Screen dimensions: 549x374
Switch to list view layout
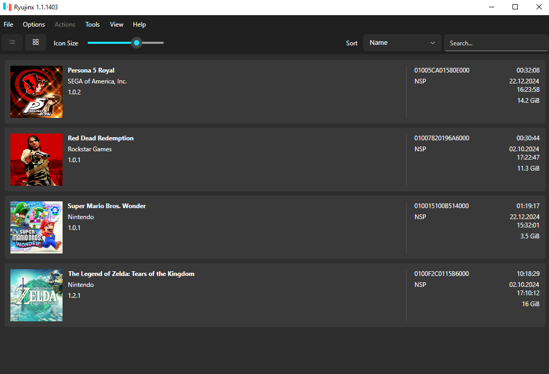12,42
